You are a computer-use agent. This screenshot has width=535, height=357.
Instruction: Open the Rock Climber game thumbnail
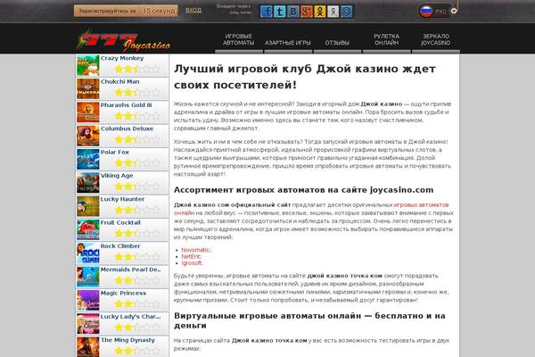click(88, 253)
